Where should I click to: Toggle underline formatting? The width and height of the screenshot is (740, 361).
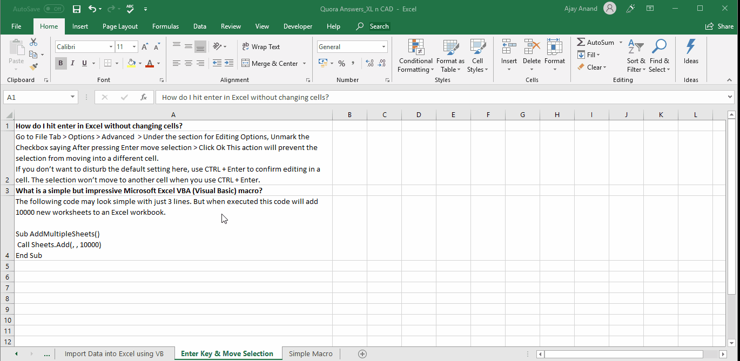click(x=84, y=63)
